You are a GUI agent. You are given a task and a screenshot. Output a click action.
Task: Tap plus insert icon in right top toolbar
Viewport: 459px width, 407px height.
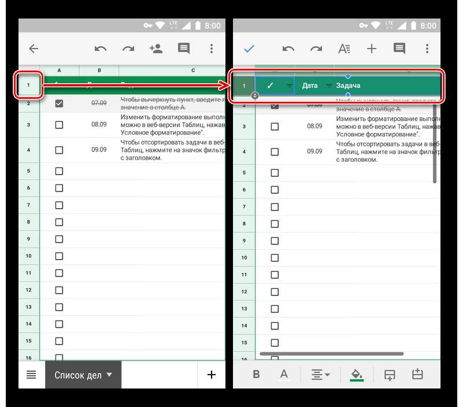(372, 49)
